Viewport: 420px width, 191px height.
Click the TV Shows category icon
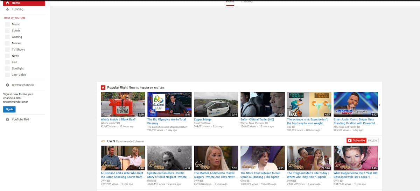[x=7, y=50]
